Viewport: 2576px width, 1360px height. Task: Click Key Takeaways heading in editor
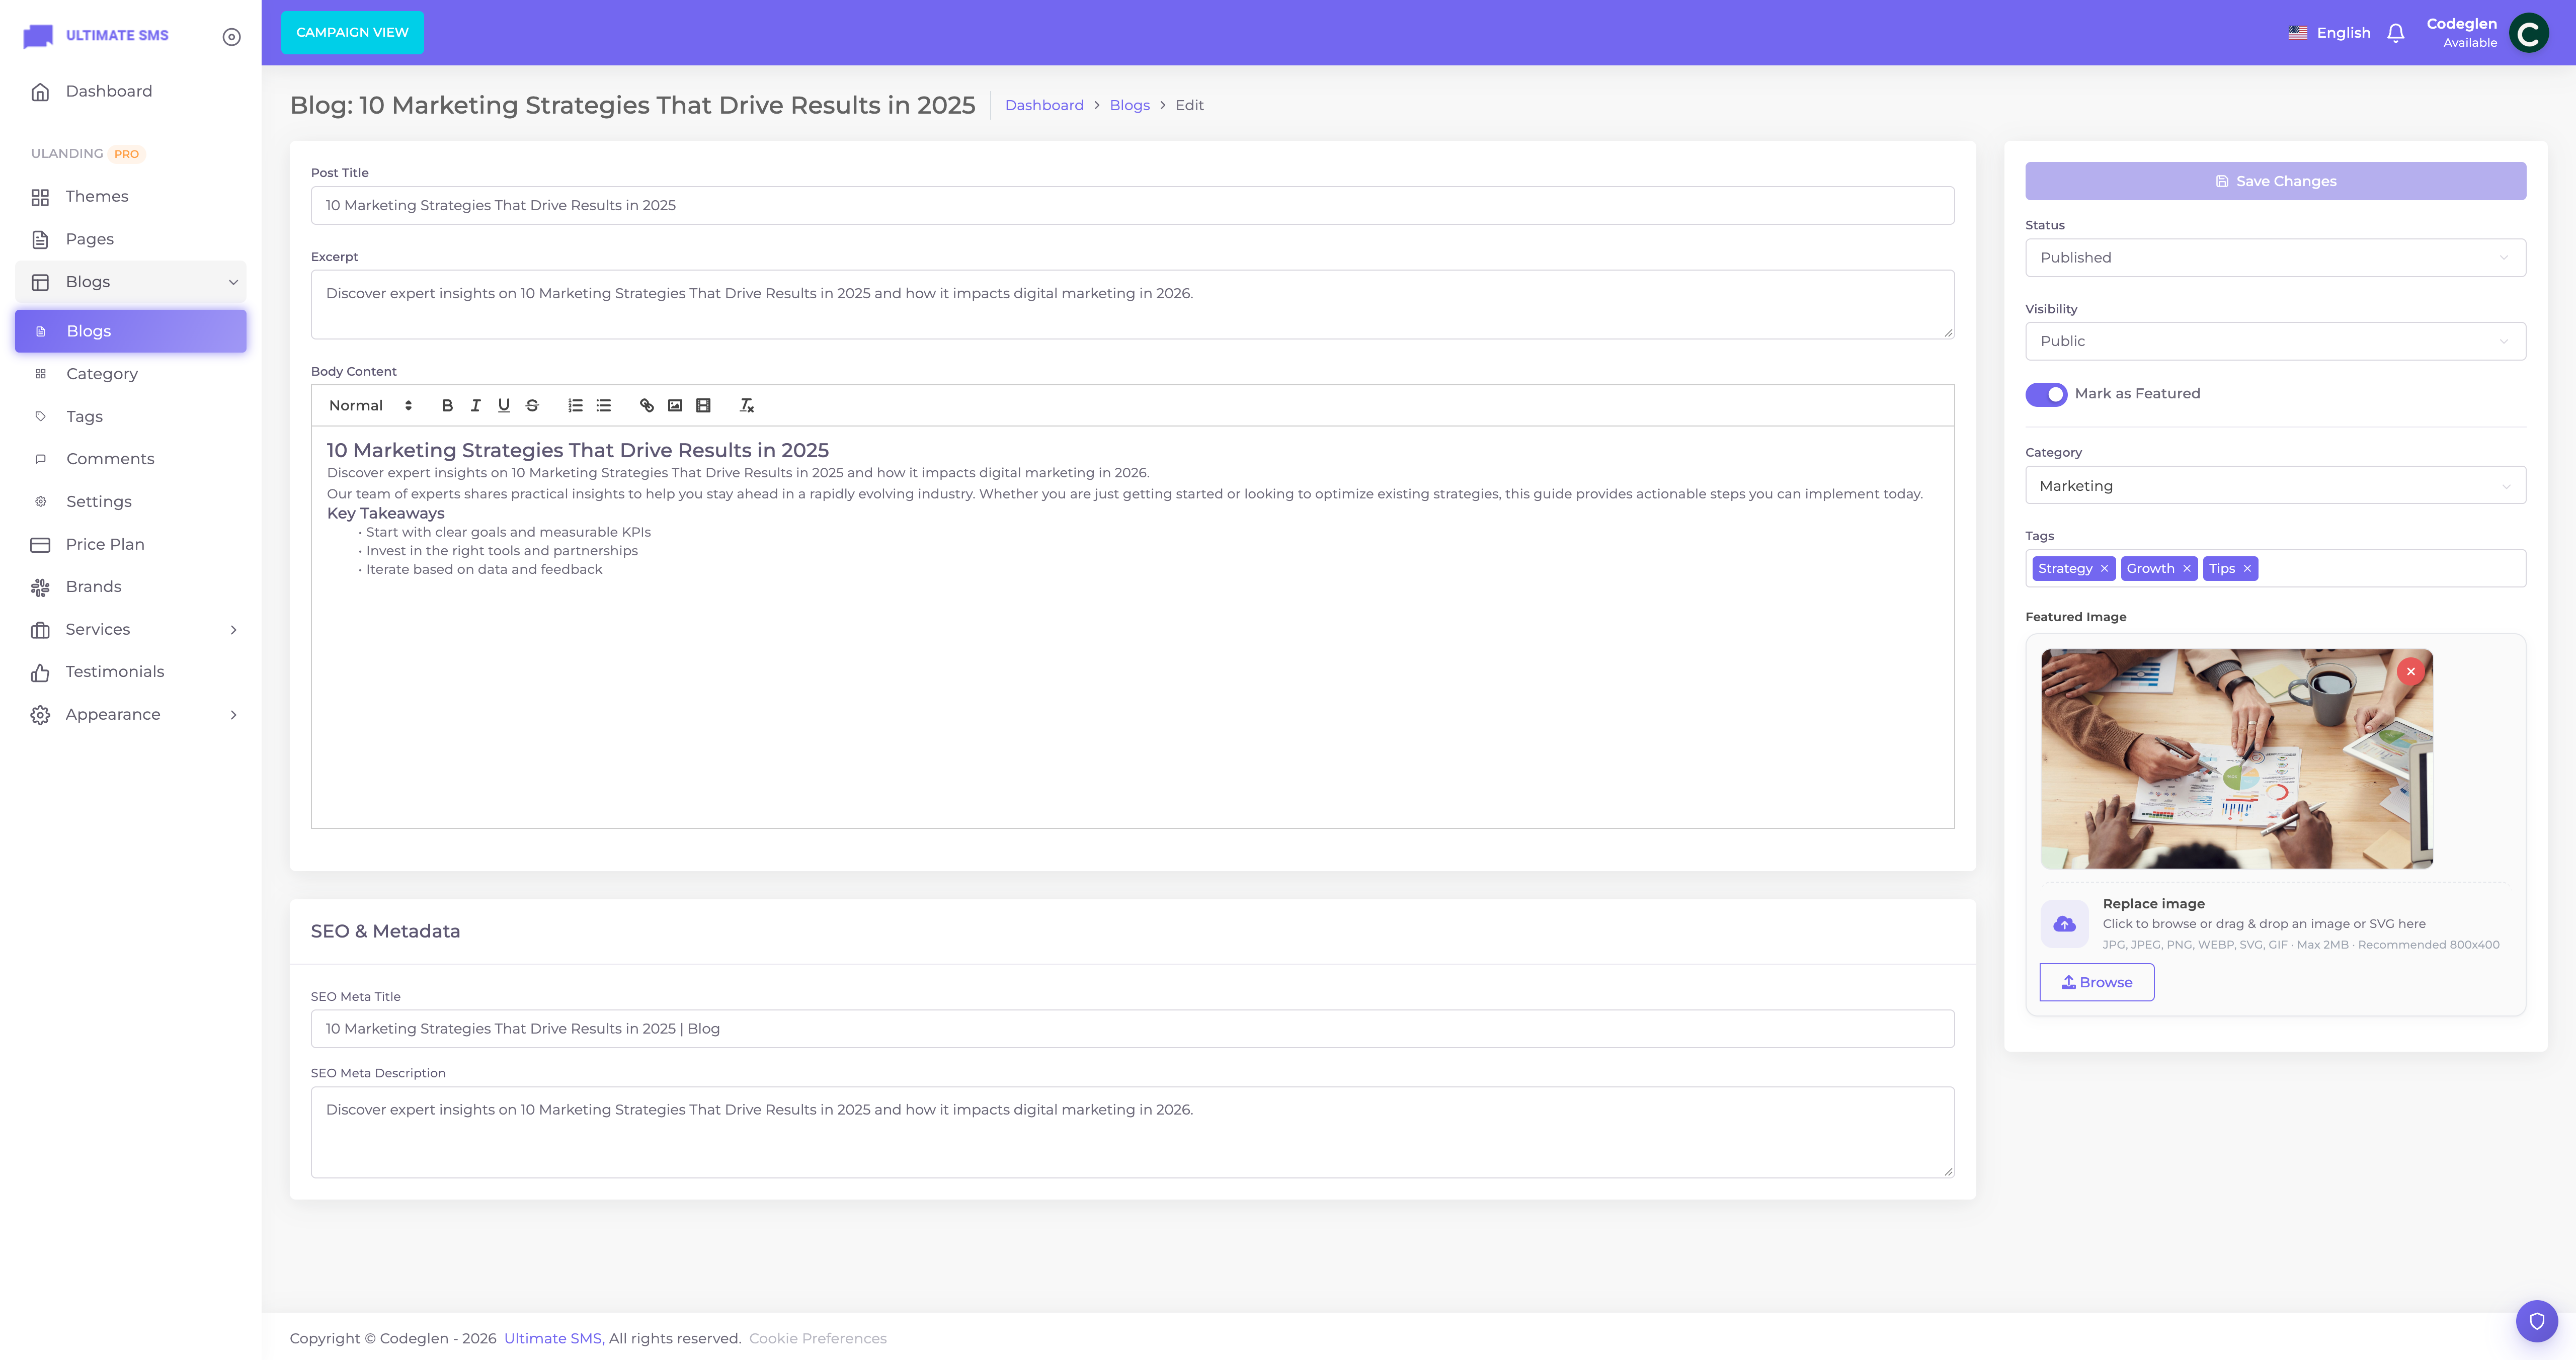(x=386, y=514)
